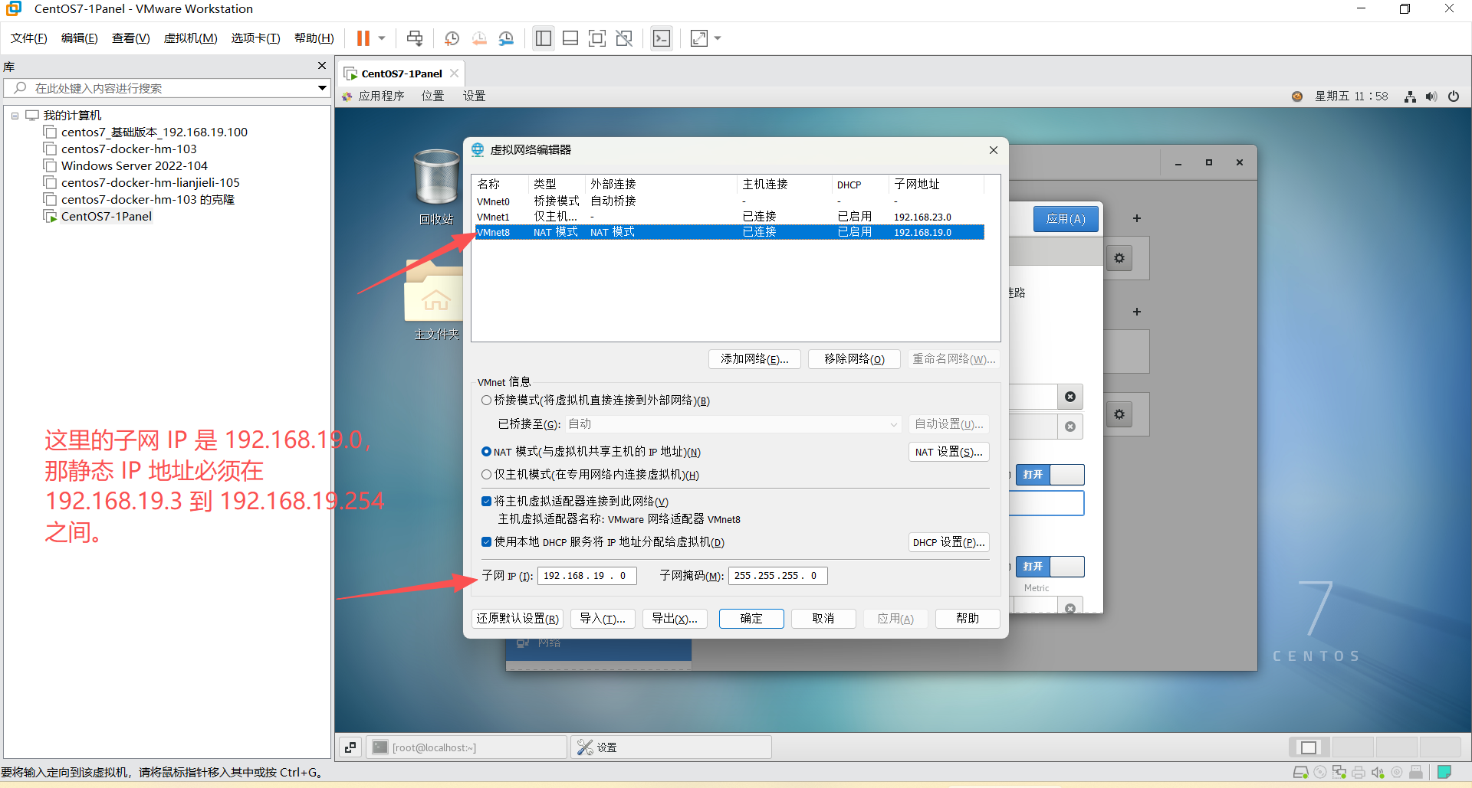Select bridged mode radio button
1472x788 pixels.
[486, 401]
